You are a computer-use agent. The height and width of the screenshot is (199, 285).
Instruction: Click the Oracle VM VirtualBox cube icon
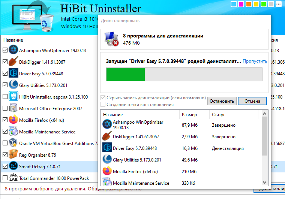tap(13, 142)
